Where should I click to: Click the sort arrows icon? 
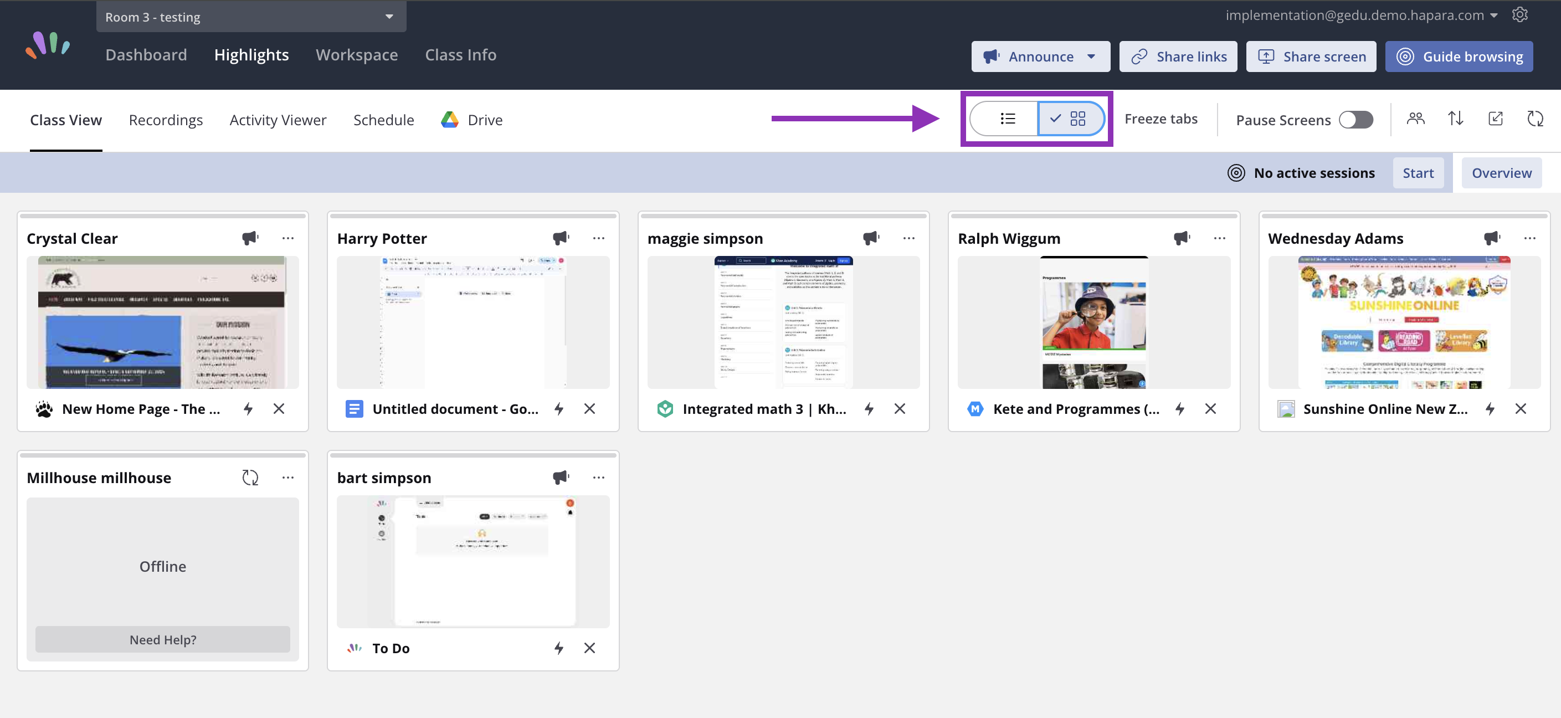coord(1456,119)
